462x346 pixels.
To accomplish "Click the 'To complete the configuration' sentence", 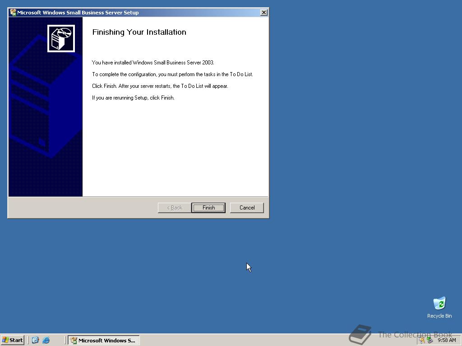I will [172, 74].
